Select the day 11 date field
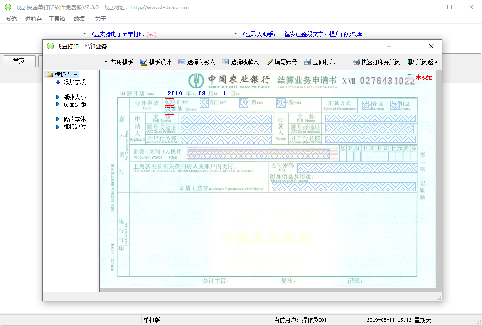This screenshot has height=326, width=482. coord(223,94)
